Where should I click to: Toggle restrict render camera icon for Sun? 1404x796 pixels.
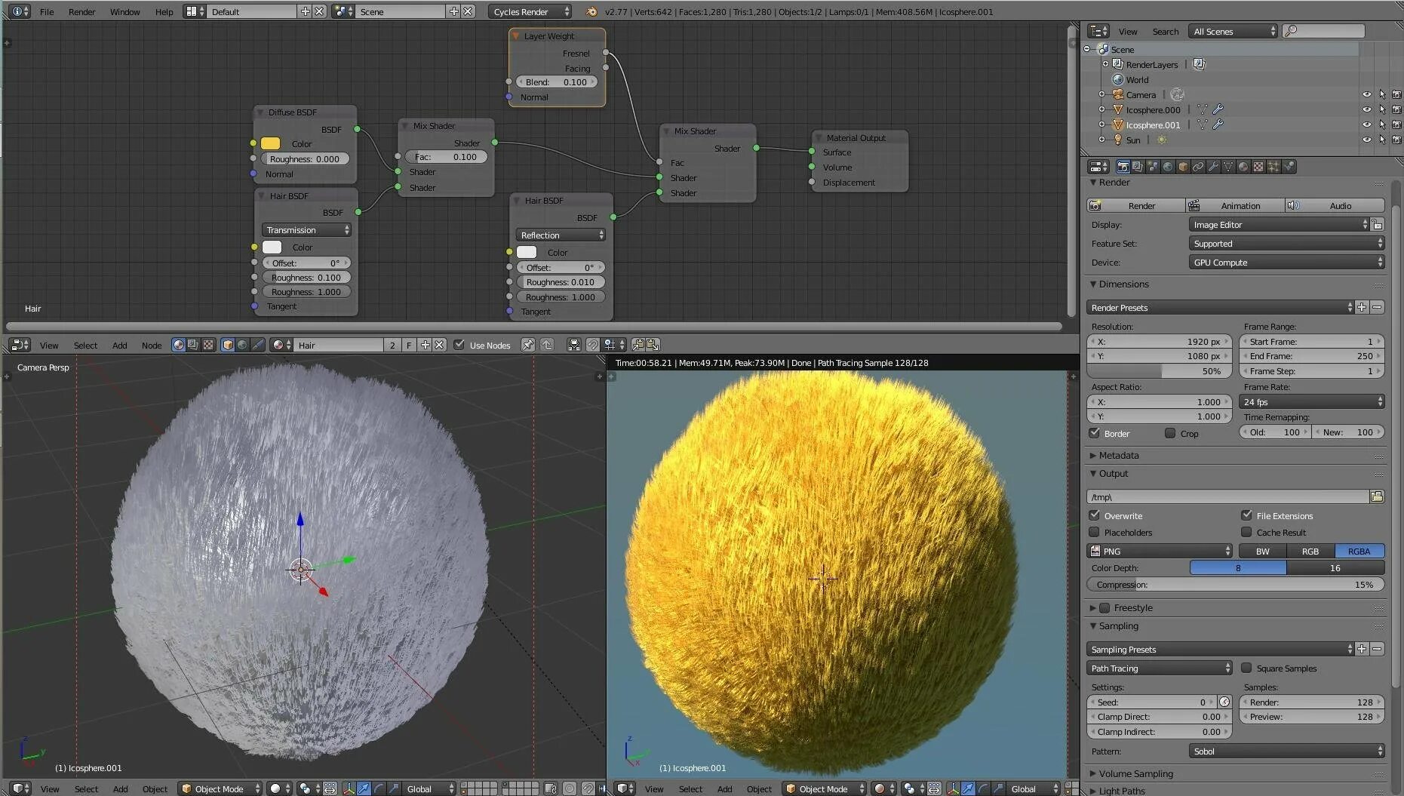click(1396, 140)
